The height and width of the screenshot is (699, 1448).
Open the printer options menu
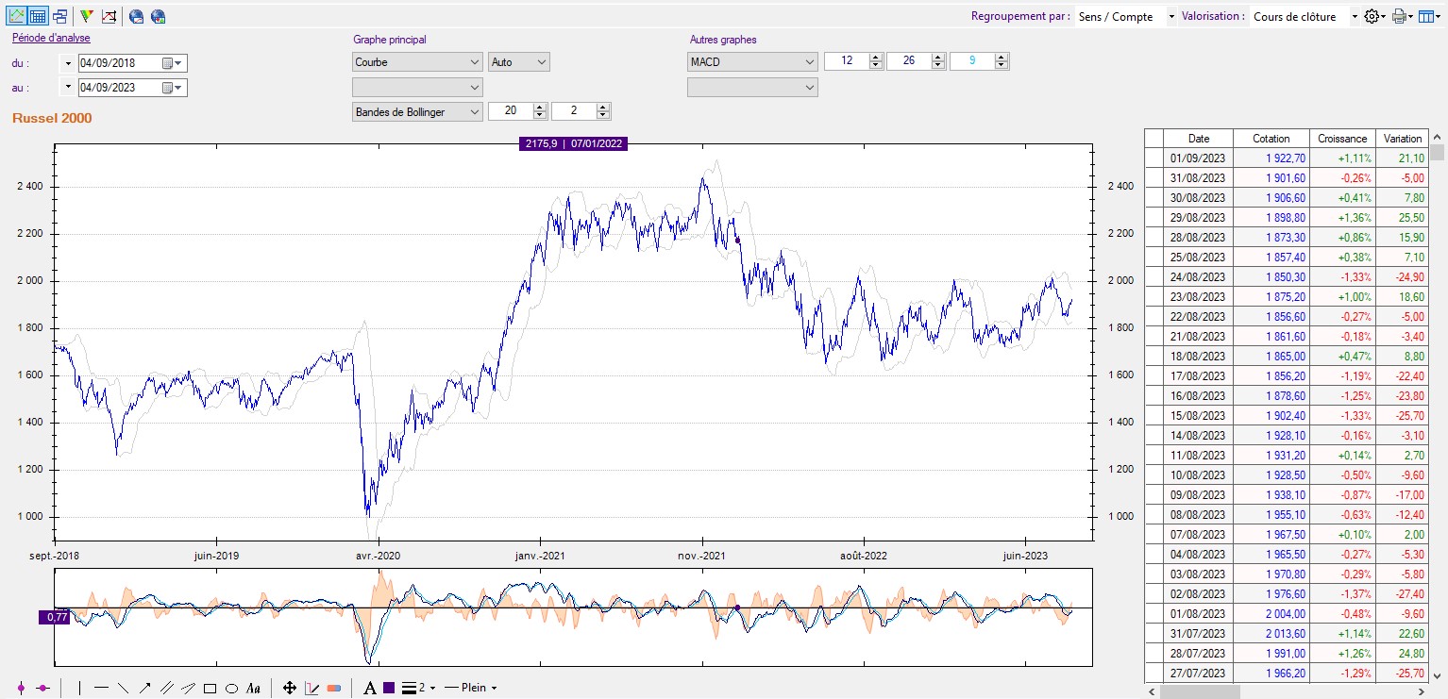pos(1403,16)
